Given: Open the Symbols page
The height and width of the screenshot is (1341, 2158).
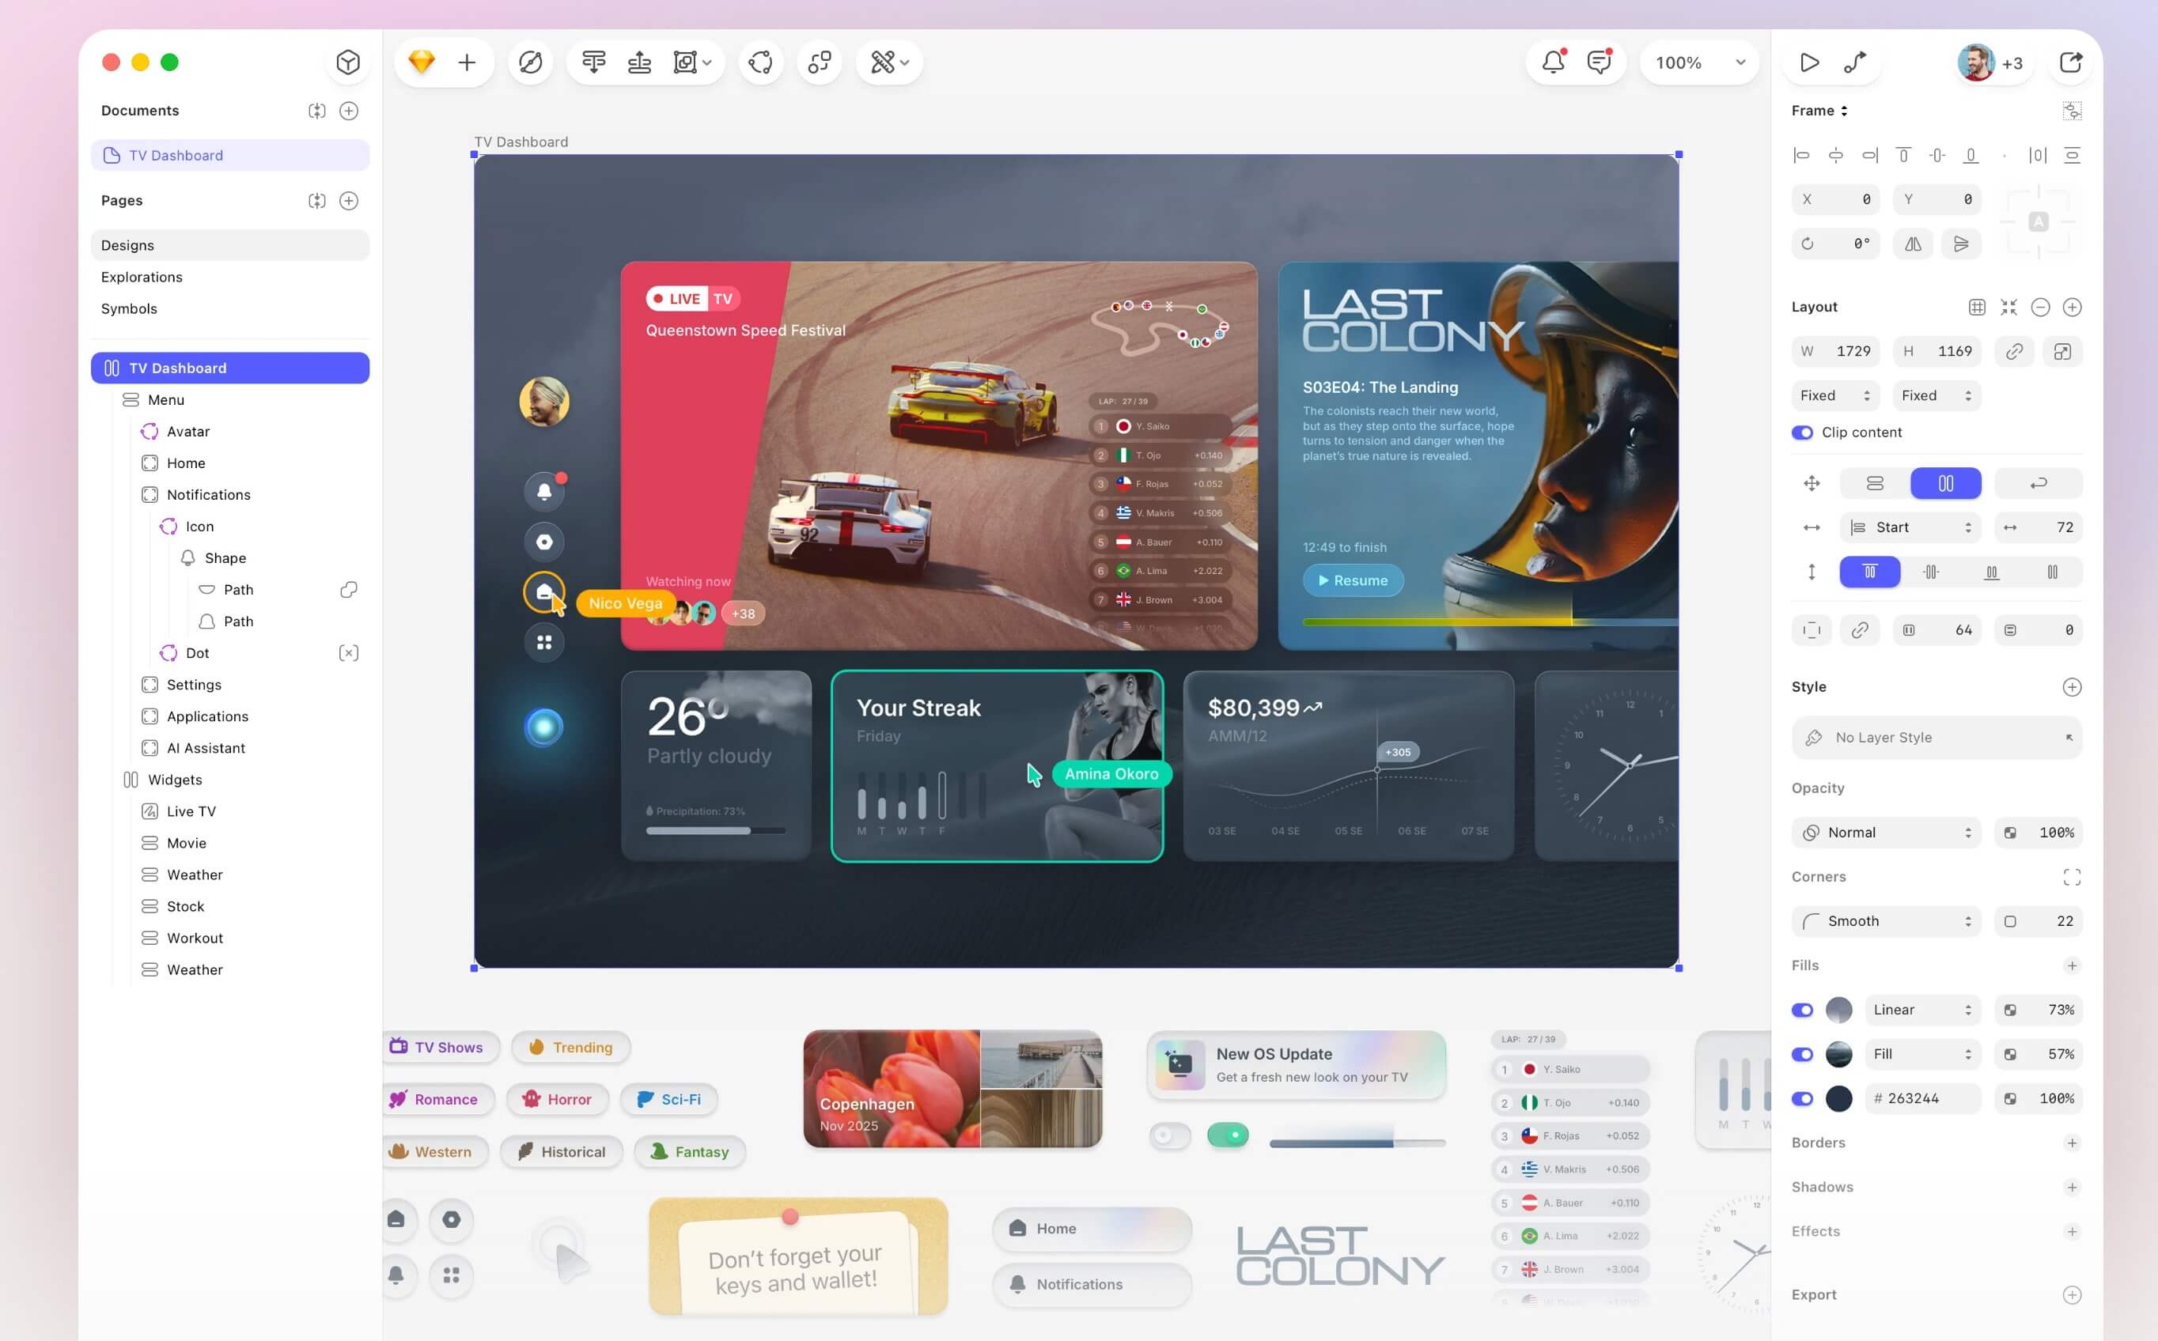Looking at the screenshot, I should coord(130,308).
